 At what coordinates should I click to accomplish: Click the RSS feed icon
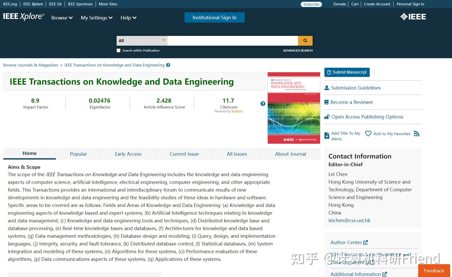coord(417,134)
